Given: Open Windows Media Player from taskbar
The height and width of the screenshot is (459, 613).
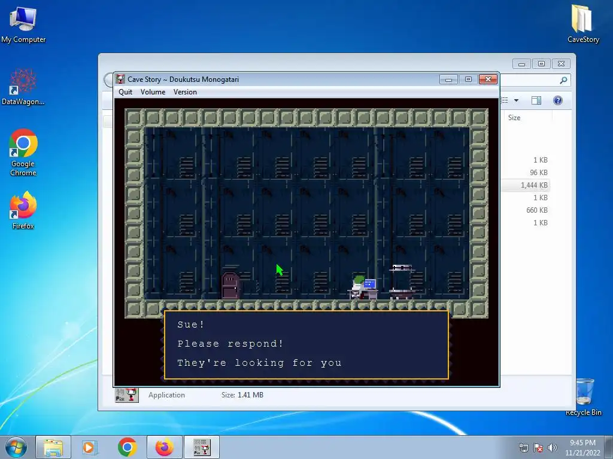Looking at the screenshot, I should coord(90,447).
